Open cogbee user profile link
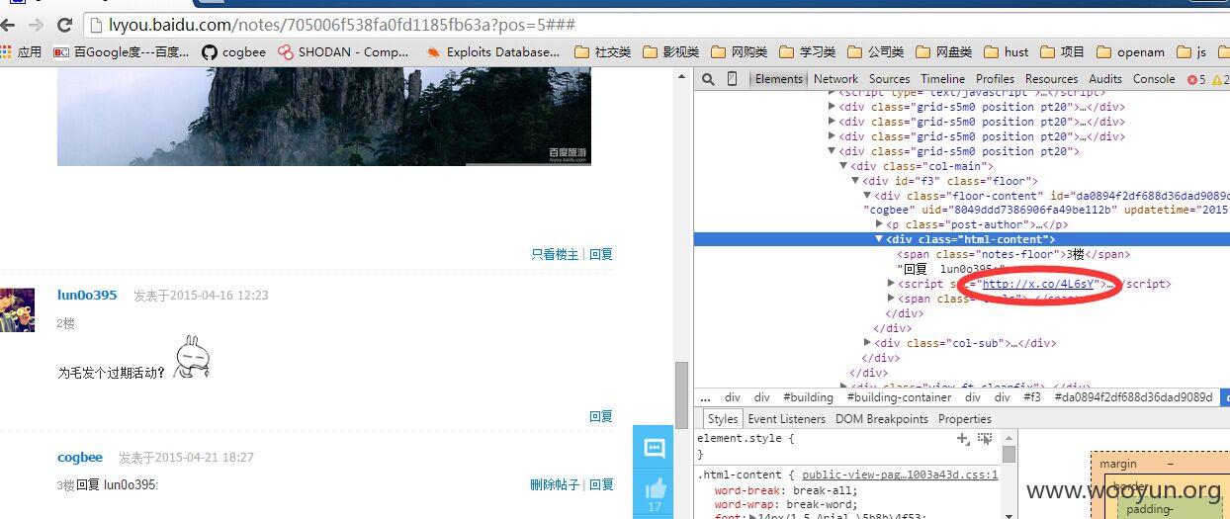 point(80,457)
